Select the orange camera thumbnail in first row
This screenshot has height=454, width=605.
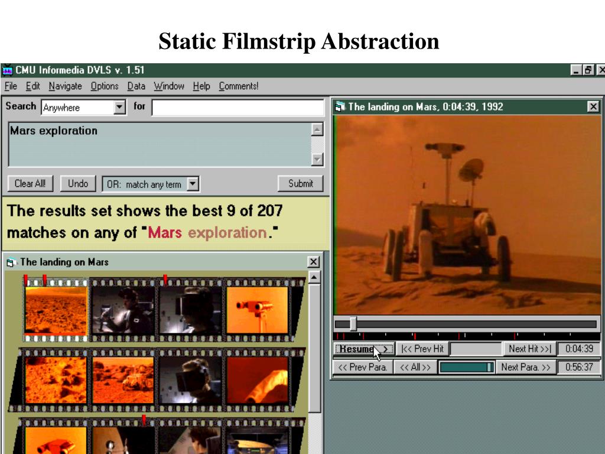[258, 310]
